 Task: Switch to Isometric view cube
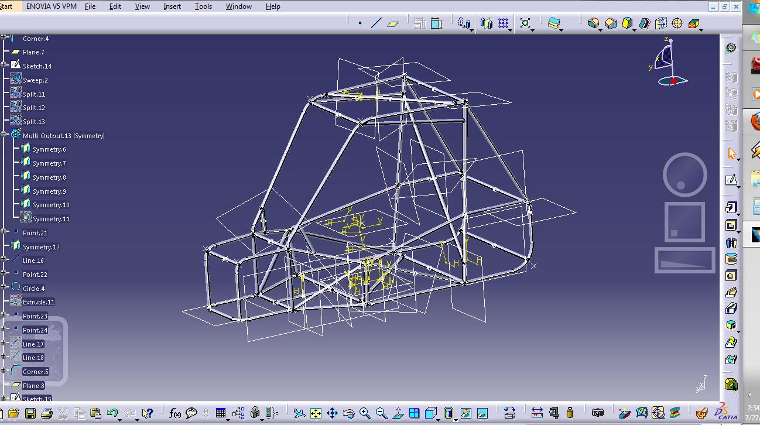pyautogui.click(x=431, y=413)
